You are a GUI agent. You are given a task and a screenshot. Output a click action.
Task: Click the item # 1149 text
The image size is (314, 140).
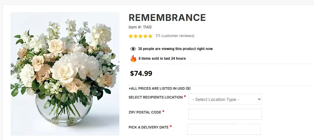tap(140, 27)
